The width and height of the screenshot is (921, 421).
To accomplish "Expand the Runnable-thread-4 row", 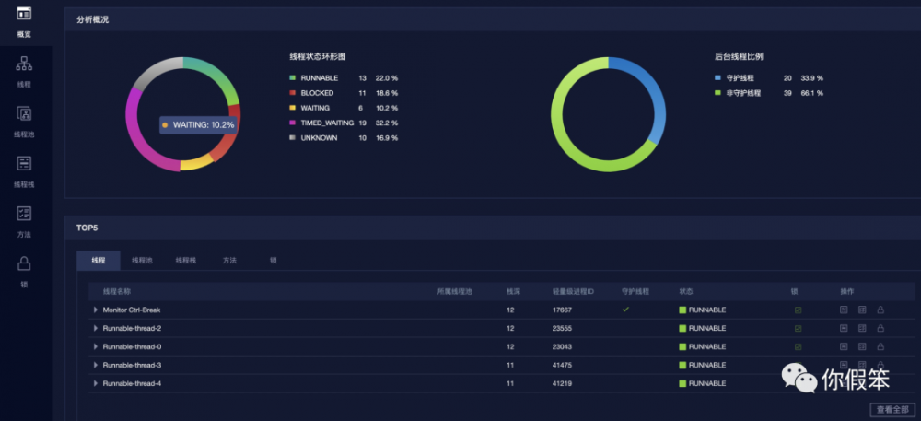I will 96,383.
